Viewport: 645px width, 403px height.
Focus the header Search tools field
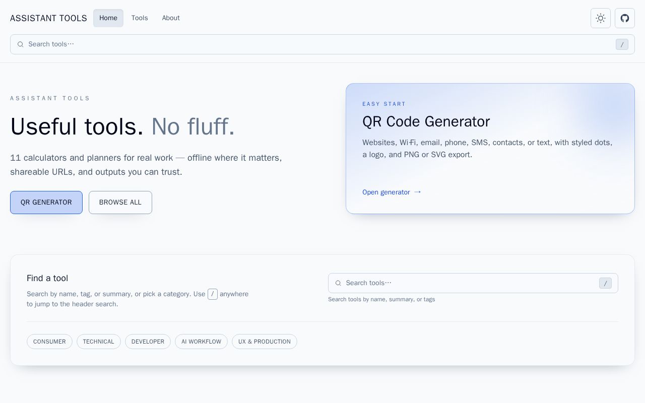tap(322, 44)
